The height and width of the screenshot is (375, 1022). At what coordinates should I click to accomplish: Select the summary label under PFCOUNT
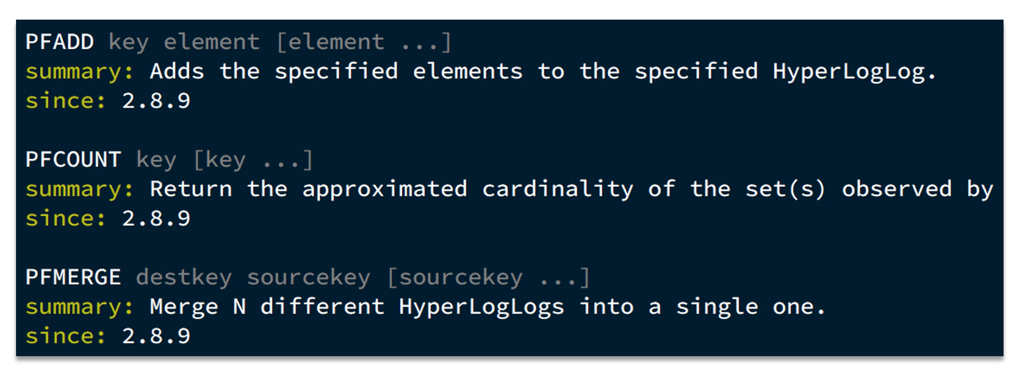(79, 189)
